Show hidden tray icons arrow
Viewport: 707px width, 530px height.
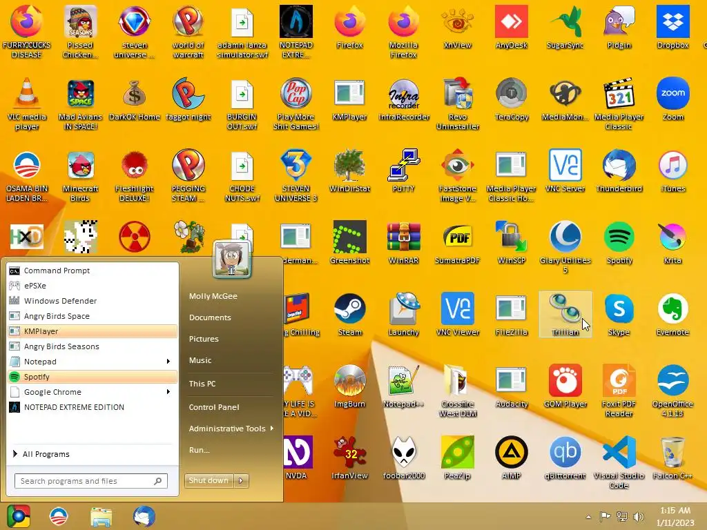(588, 517)
